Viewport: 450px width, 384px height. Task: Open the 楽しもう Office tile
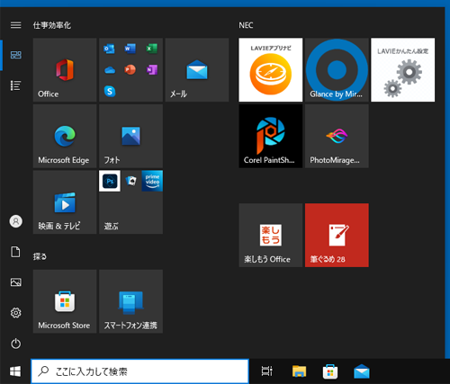pyautogui.click(x=271, y=236)
